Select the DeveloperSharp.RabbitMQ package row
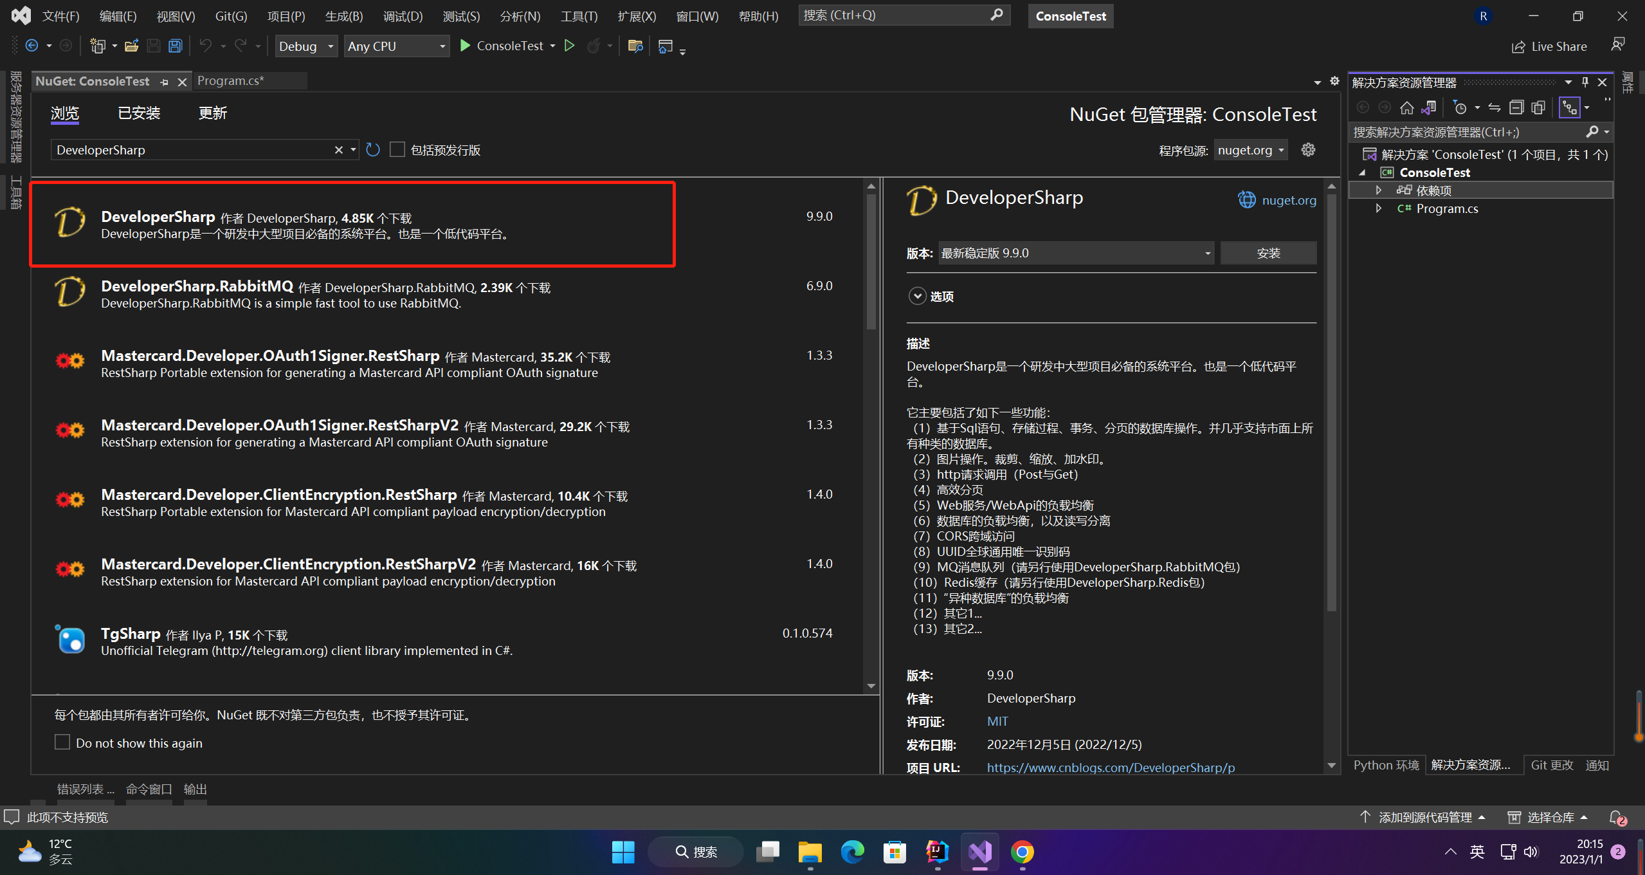The image size is (1645, 875). pos(446,294)
